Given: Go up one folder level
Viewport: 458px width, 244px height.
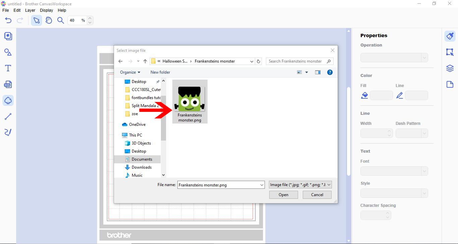Looking at the screenshot, I should [x=145, y=61].
